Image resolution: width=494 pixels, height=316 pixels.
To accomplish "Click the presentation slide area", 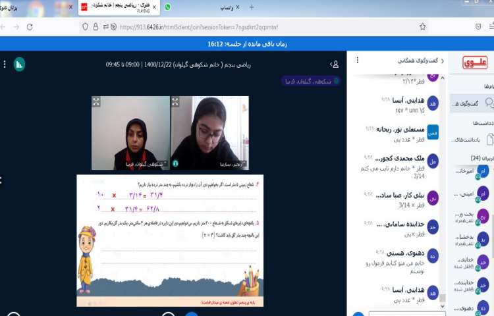I will point(170,240).
